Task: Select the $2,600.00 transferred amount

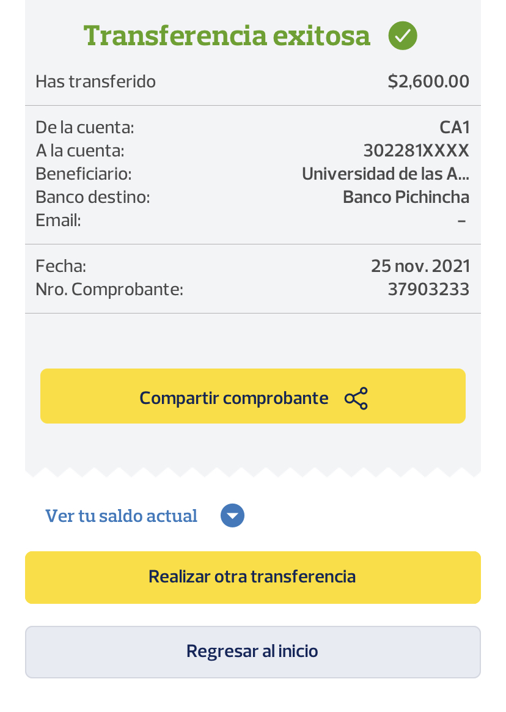Action: point(428,81)
